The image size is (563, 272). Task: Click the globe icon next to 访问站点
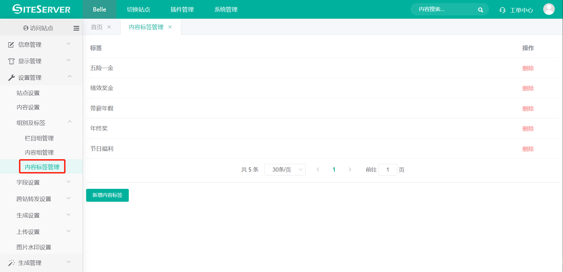point(25,28)
